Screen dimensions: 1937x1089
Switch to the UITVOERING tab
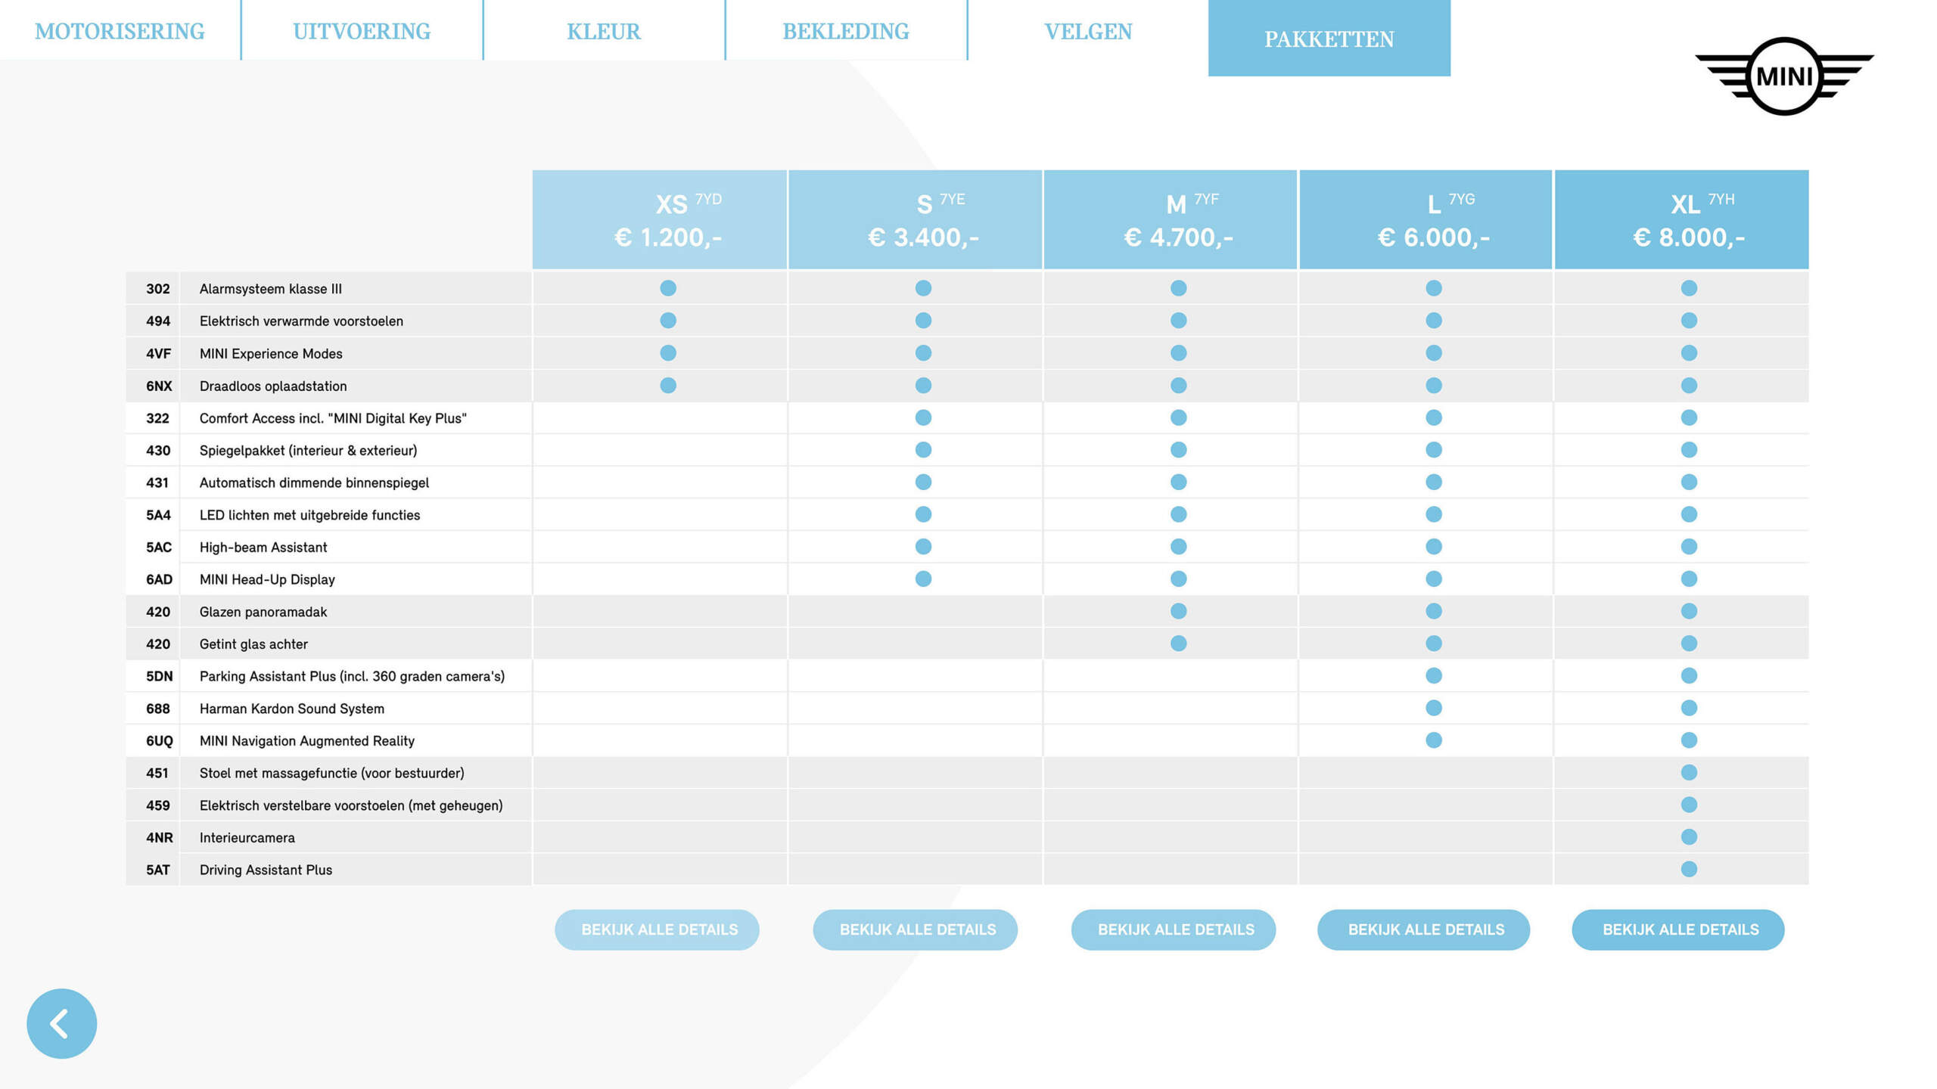click(x=362, y=31)
